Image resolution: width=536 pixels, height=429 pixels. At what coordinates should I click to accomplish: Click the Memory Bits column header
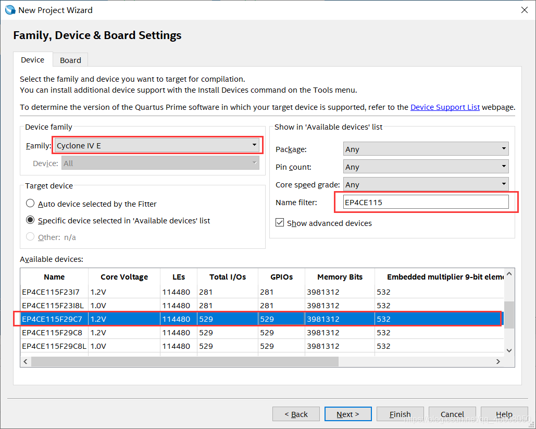pos(340,277)
